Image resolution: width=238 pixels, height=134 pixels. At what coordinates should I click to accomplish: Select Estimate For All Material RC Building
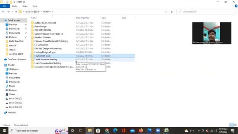(51, 41)
